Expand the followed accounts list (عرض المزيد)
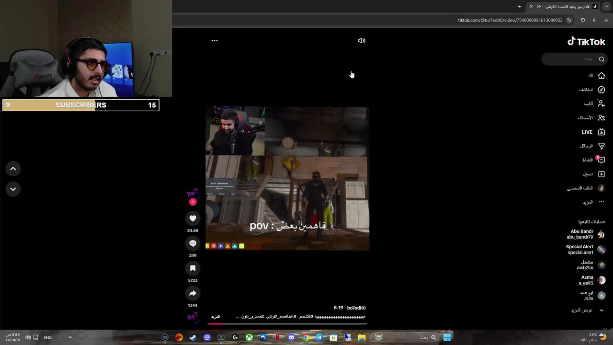This screenshot has width=613, height=345. pyautogui.click(x=588, y=310)
